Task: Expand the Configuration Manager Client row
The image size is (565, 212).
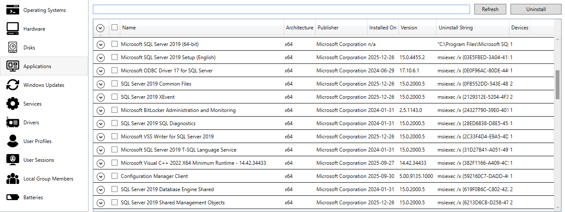Action: click(100, 177)
